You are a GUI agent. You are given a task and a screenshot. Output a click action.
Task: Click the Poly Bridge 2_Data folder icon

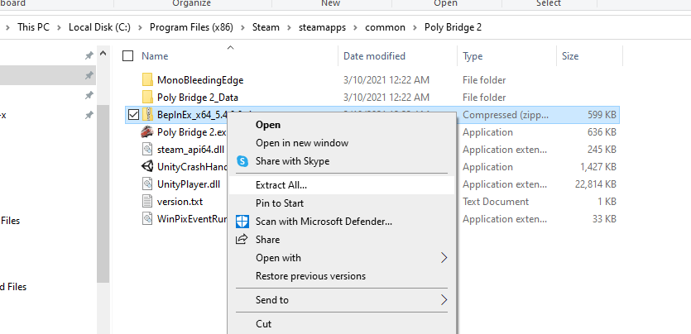(148, 98)
